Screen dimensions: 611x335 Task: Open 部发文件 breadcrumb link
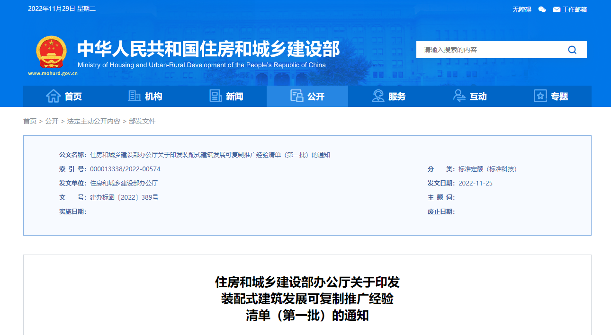point(142,121)
